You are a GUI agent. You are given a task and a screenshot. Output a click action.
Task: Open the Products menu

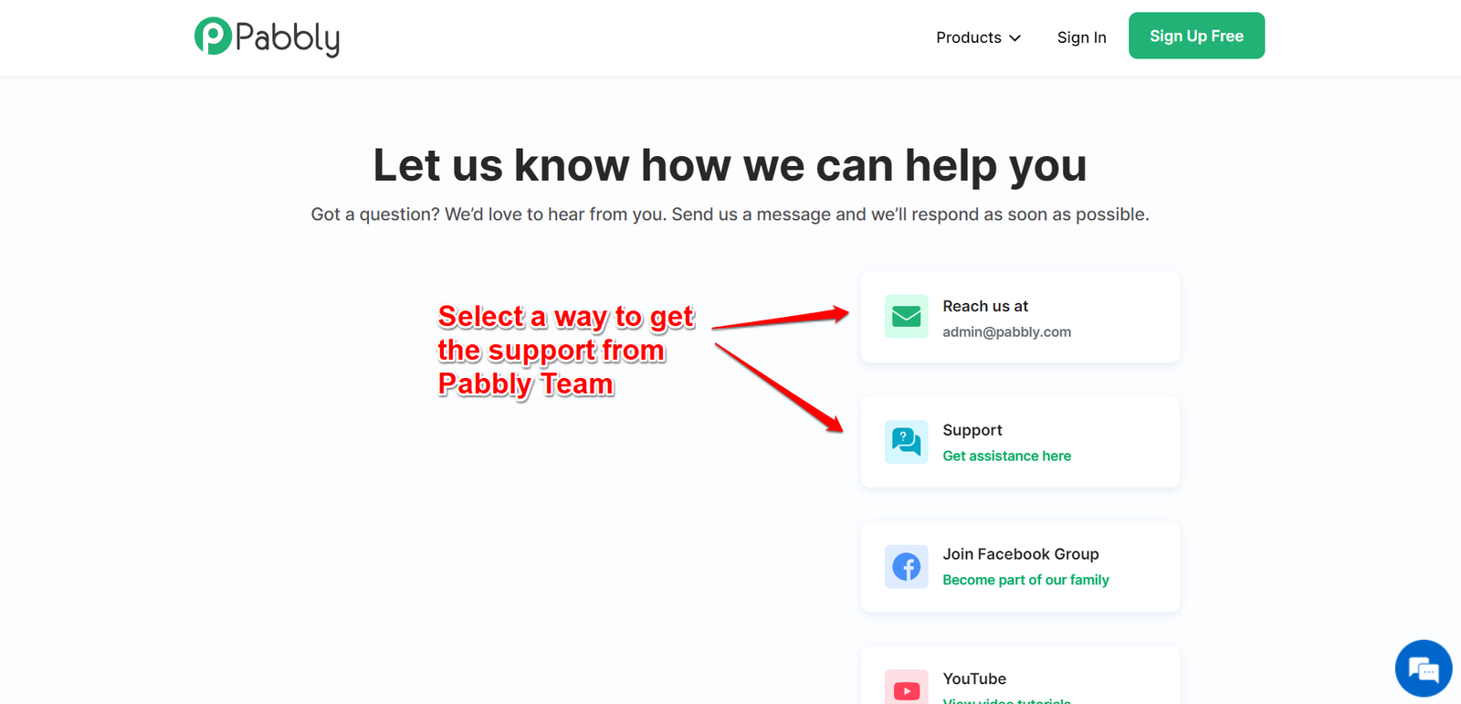coord(978,37)
